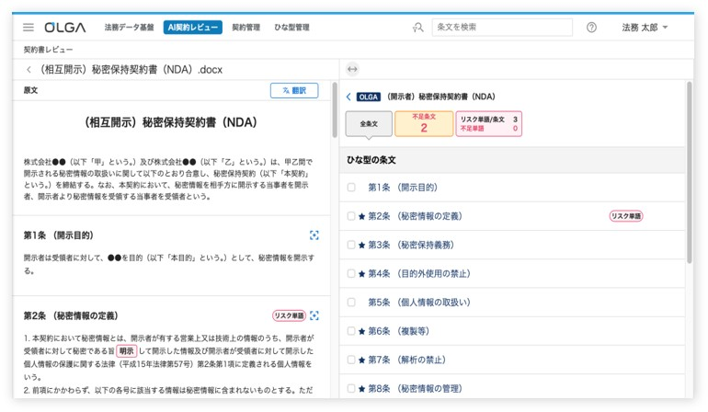Click the search icon left of 条文を検索
Screen dimensions: 708x412
pyautogui.click(x=418, y=28)
